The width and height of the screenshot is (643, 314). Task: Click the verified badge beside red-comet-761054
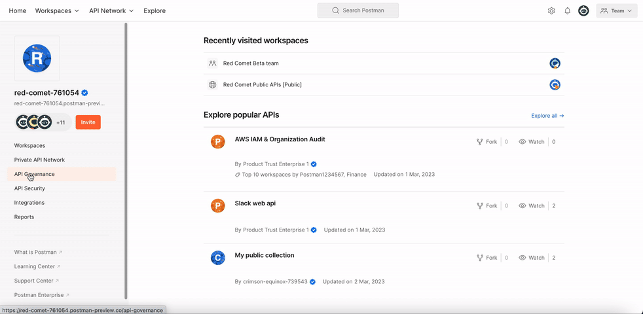[x=85, y=93]
